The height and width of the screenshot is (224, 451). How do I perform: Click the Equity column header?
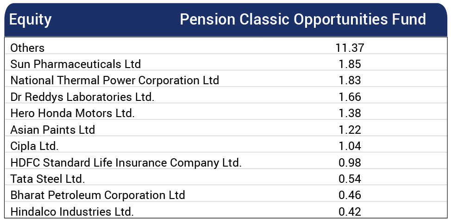pos(30,20)
